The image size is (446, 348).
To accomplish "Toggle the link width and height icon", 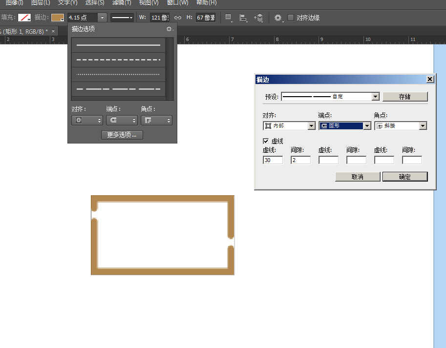I will pyautogui.click(x=178, y=18).
